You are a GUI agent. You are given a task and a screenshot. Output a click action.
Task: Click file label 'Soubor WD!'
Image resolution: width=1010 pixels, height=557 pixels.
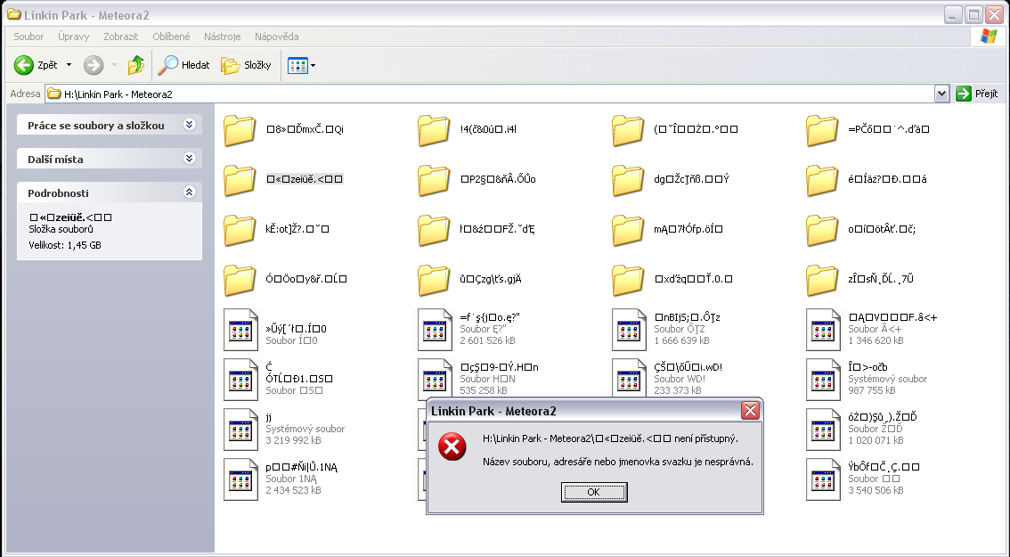tap(680, 379)
